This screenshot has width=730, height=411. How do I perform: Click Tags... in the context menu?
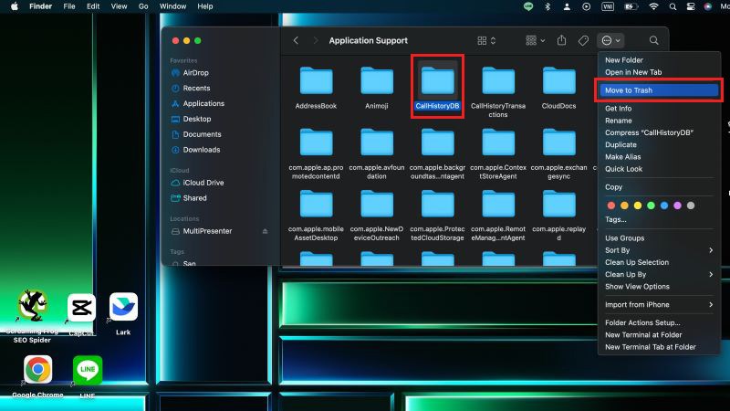pyautogui.click(x=616, y=219)
